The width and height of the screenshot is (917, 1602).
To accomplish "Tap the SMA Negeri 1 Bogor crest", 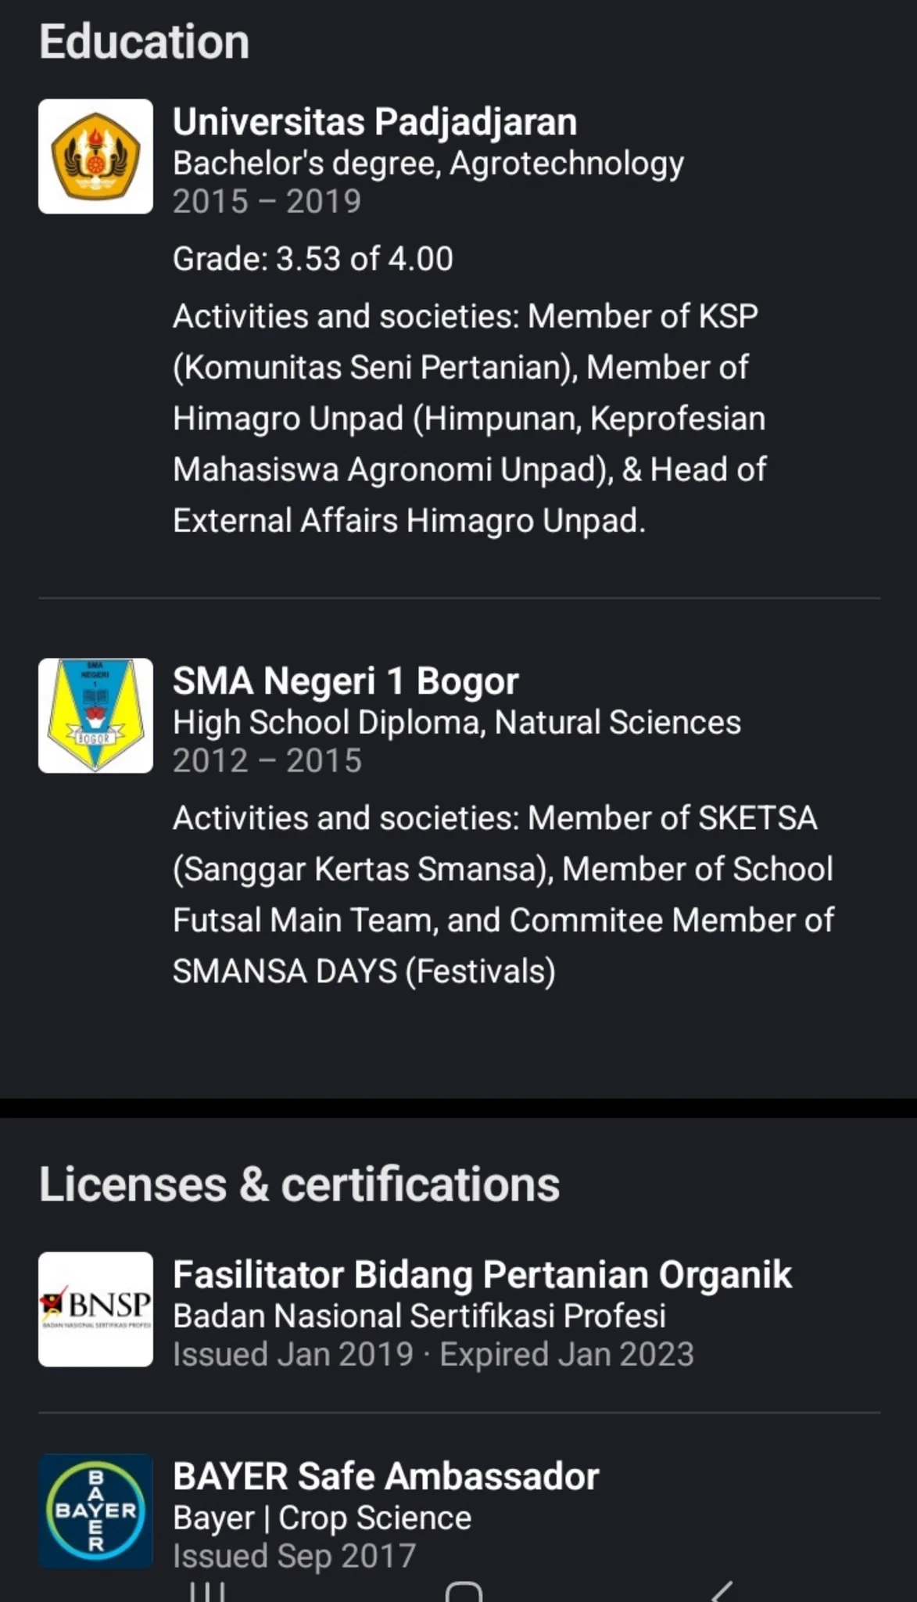I will [95, 716].
